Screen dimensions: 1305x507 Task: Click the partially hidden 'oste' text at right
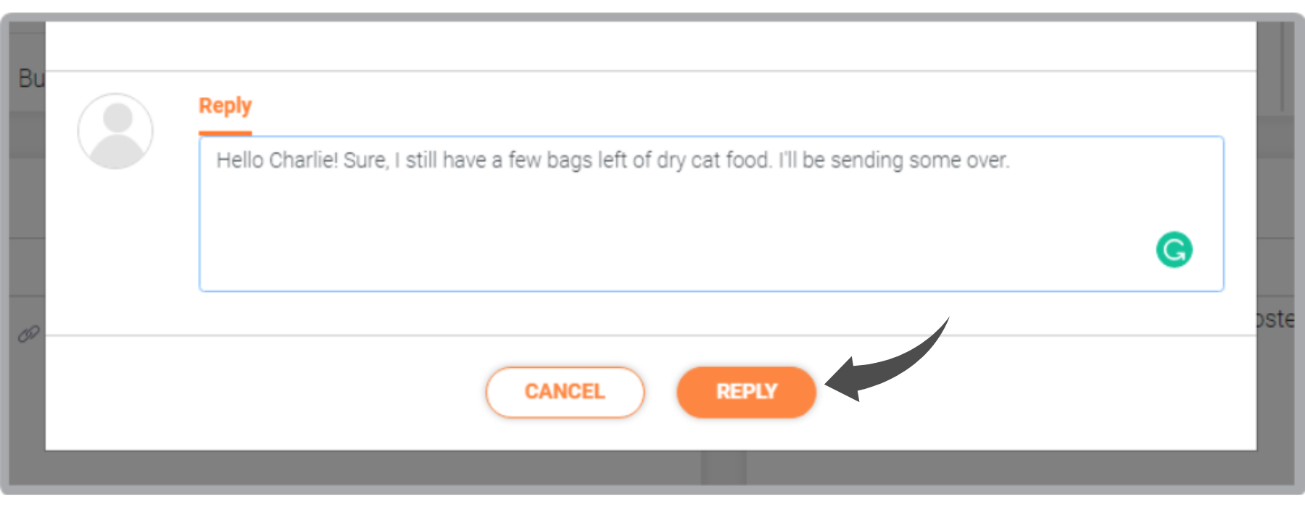point(1276,319)
